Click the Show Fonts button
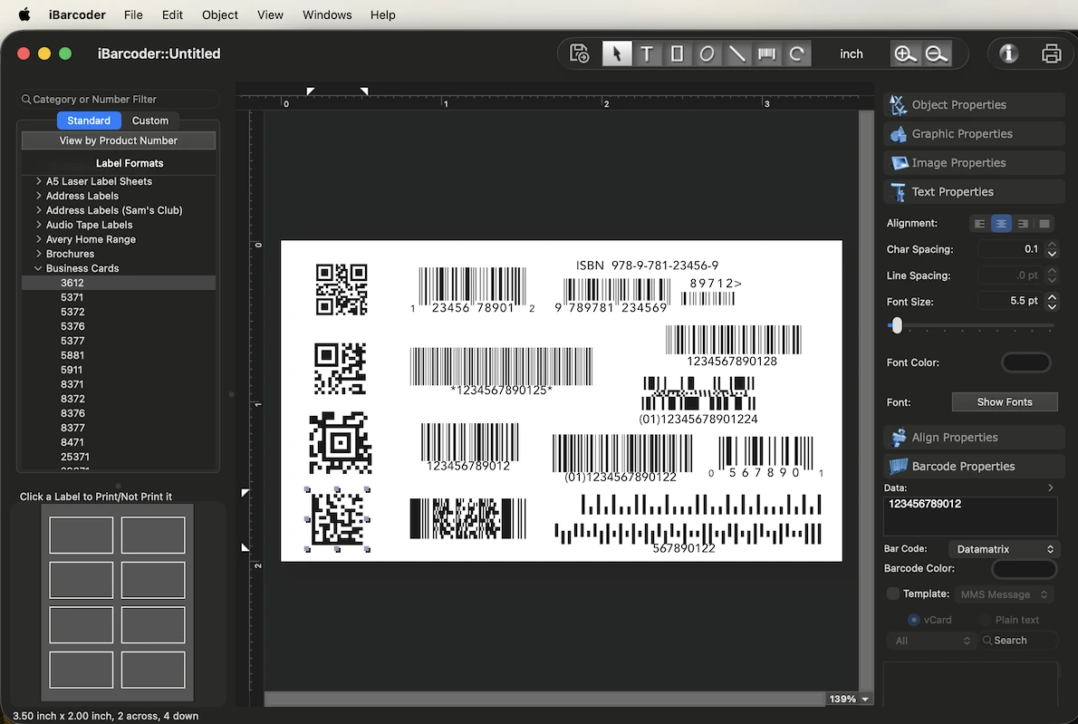Screen dimensions: 1078x724 click(x=1005, y=401)
